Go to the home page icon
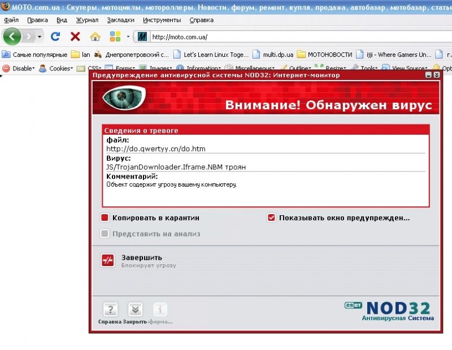This screenshot has width=452, height=350. 95,37
